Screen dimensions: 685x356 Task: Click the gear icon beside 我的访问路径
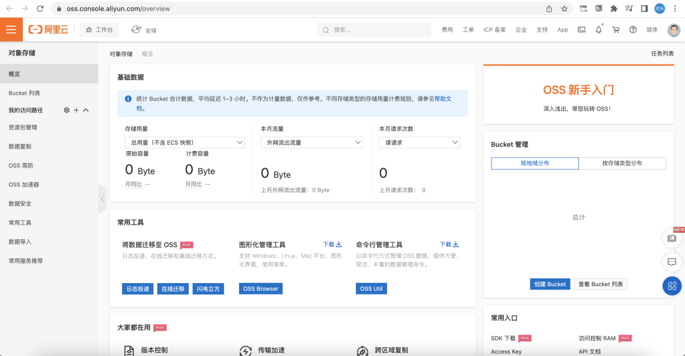[67, 110]
